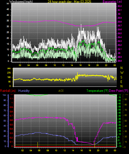This screenshot has height=154, width=129.
Task: Click the Barometer (.in) legend label
Action: 112,1
